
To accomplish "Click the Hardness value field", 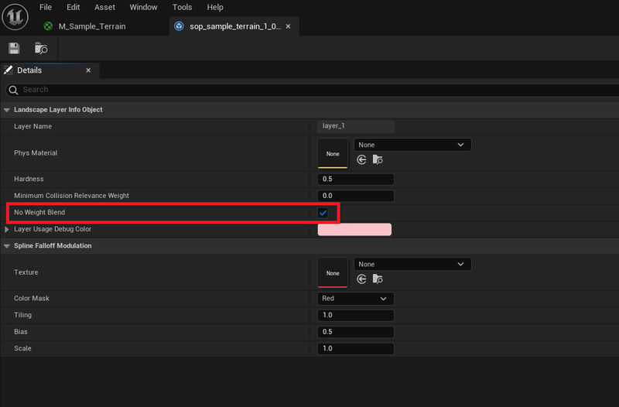I will (355, 179).
